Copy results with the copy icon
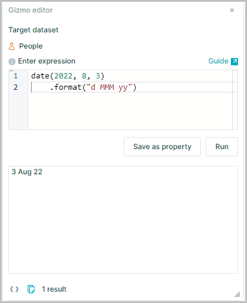The height and width of the screenshot is (303, 247). click(31, 289)
